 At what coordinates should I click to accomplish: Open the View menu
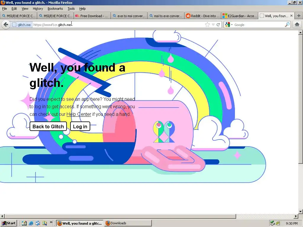click(x=25, y=9)
